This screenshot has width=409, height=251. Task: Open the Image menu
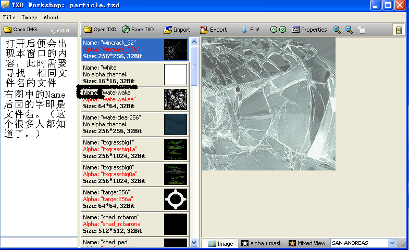(29, 17)
